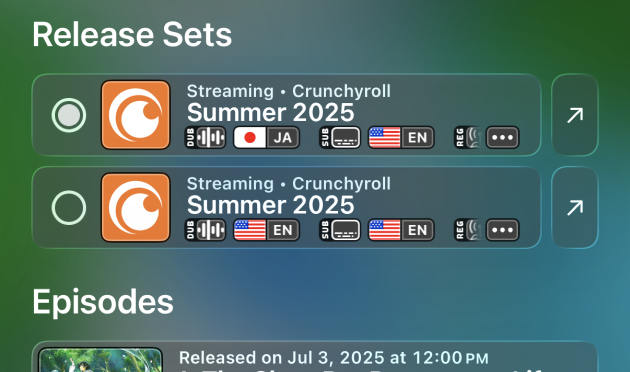Click the Released on Jul 3, 2025 episode entry
Viewport: 630px width, 372px height.
333,358
